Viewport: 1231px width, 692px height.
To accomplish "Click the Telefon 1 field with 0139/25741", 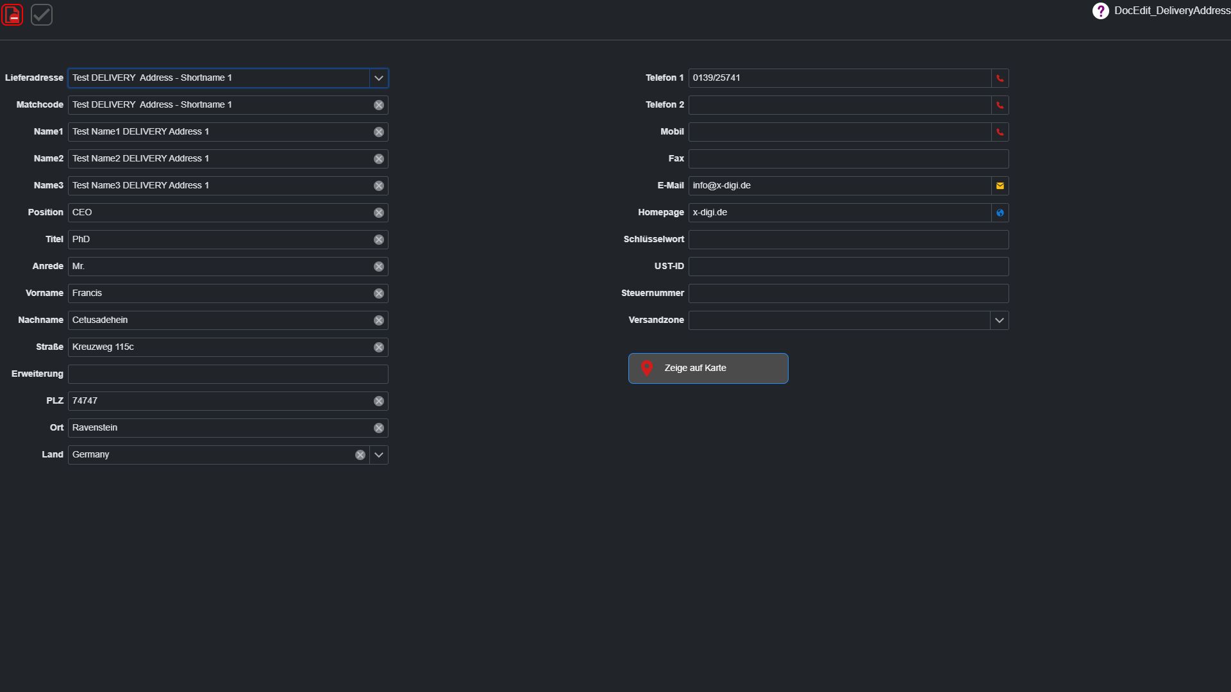I will [840, 78].
